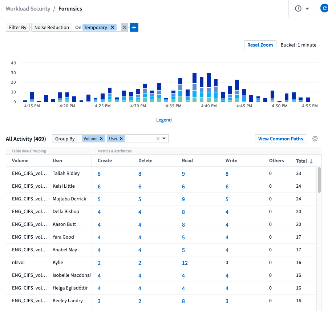
Task: Open Kylie's 12 Read activities
Action: [185, 263]
